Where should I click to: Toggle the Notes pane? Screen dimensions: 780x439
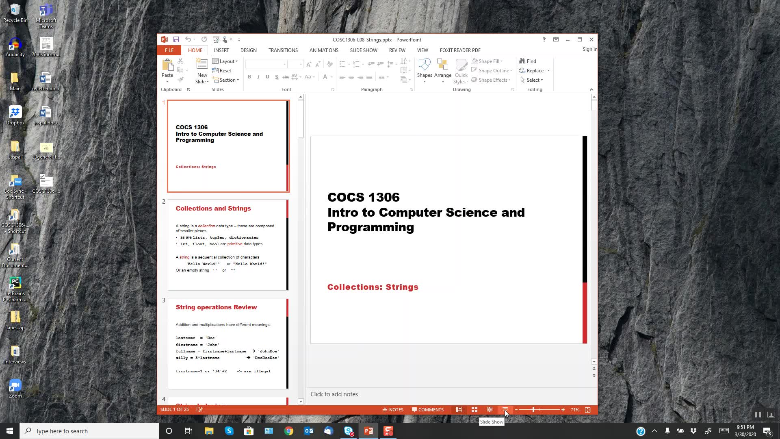pyautogui.click(x=393, y=410)
